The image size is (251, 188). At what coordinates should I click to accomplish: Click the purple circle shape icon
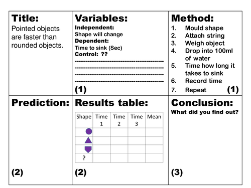pos(89,131)
